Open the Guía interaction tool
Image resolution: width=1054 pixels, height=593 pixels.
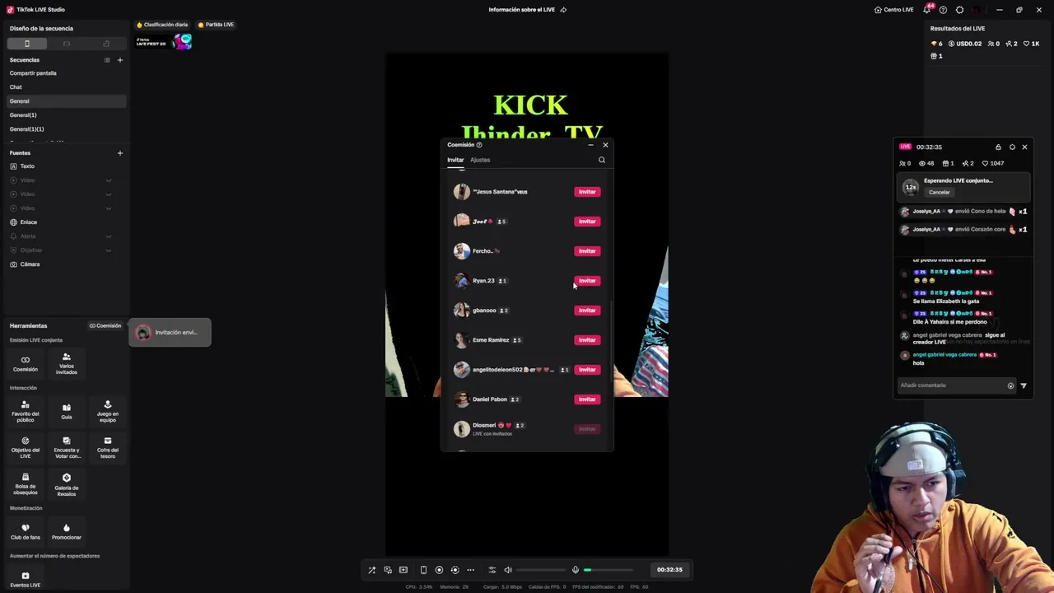tap(67, 411)
